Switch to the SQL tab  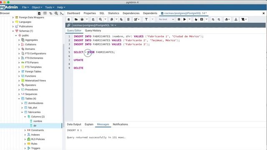(102, 13)
